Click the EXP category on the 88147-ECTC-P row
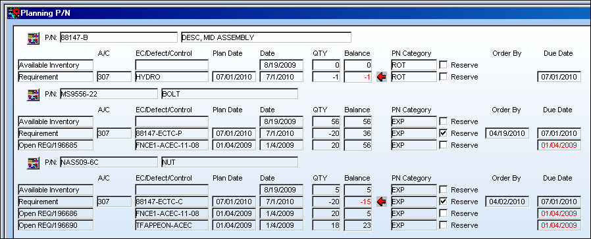Screen dimensions: 591x239 [414, 133]
